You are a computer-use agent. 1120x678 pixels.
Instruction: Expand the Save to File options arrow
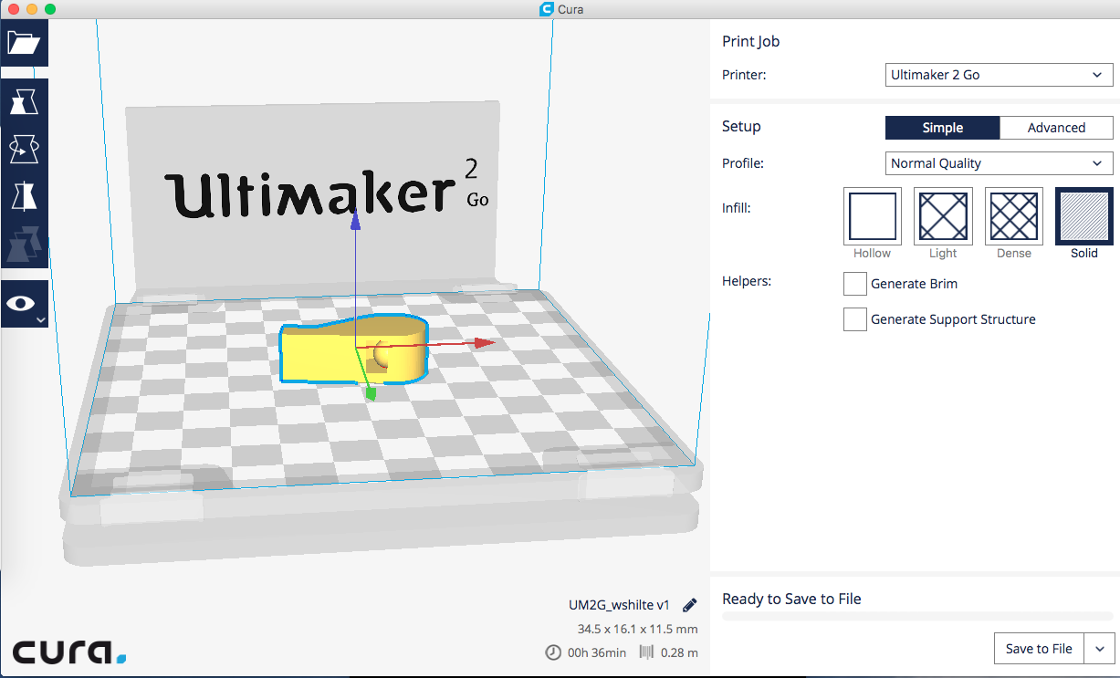[x=1099, y=649]
